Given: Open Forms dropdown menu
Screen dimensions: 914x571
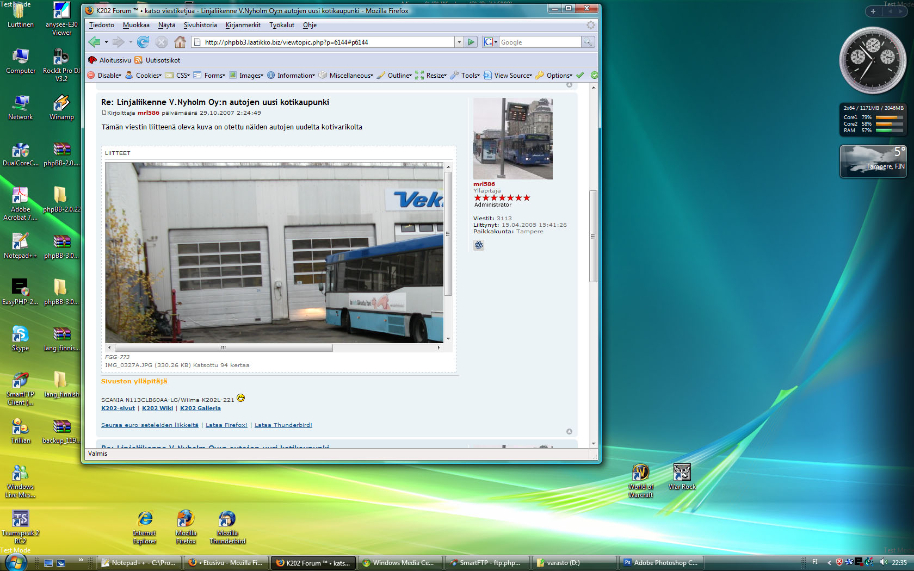Looking at the screenshot, I should (x=209, y=76).
